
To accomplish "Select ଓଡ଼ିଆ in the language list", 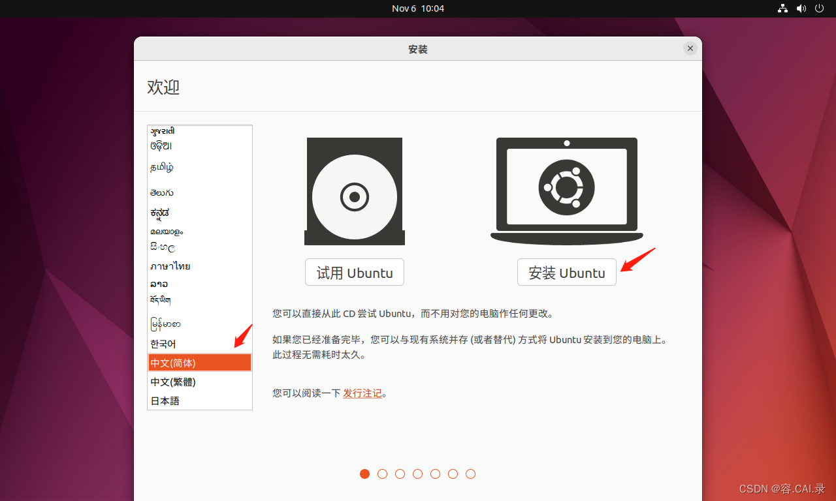I will click(x=200, y=145).
